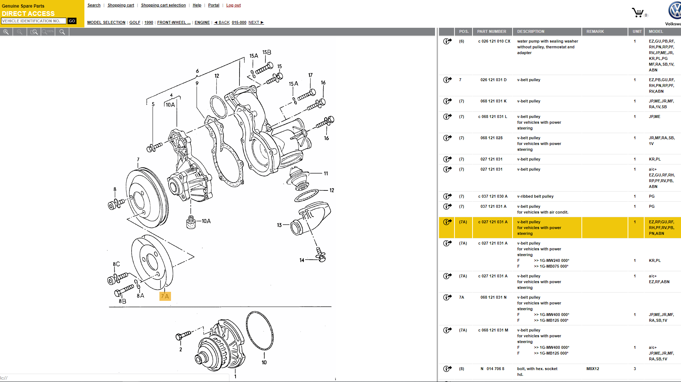Screen dimensions: 681x382
Task: Go to MODEL SELECTION breadcrumb
Action: [x=106, y=22]
